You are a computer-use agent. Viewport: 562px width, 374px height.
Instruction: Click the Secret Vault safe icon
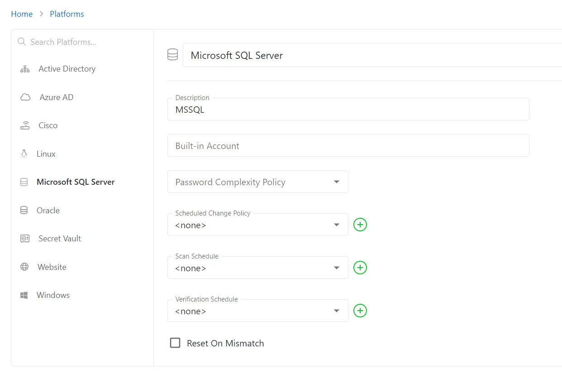pos(25,239)
